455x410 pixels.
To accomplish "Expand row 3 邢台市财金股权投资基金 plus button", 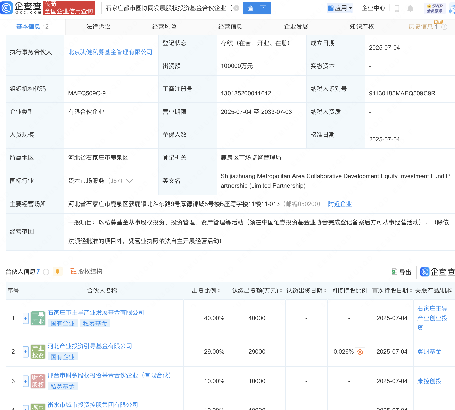I will coord(26,381).
